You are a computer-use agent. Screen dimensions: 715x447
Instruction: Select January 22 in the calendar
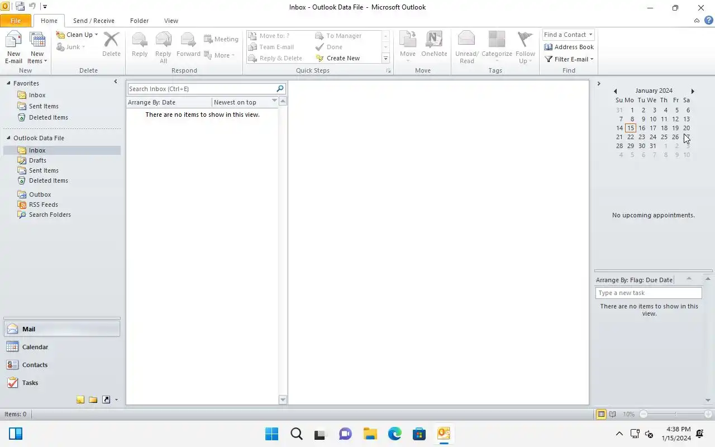[x=631, y=137]
